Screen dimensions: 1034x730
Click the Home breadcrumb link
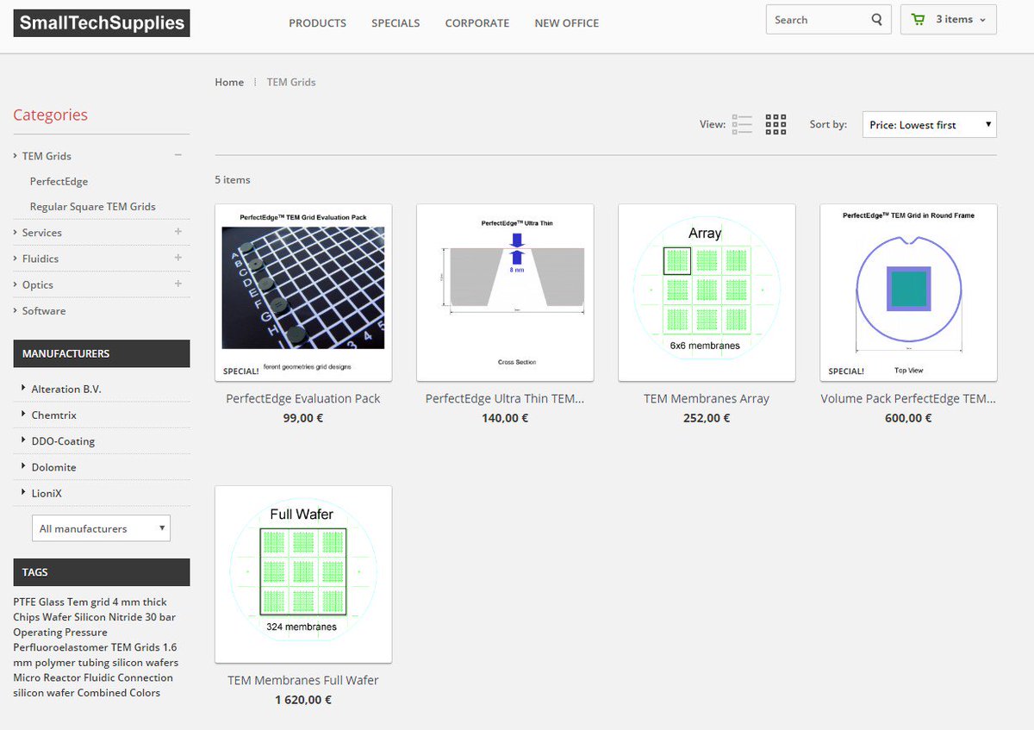tap(229, 82)
